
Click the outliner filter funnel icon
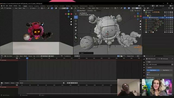169,8
